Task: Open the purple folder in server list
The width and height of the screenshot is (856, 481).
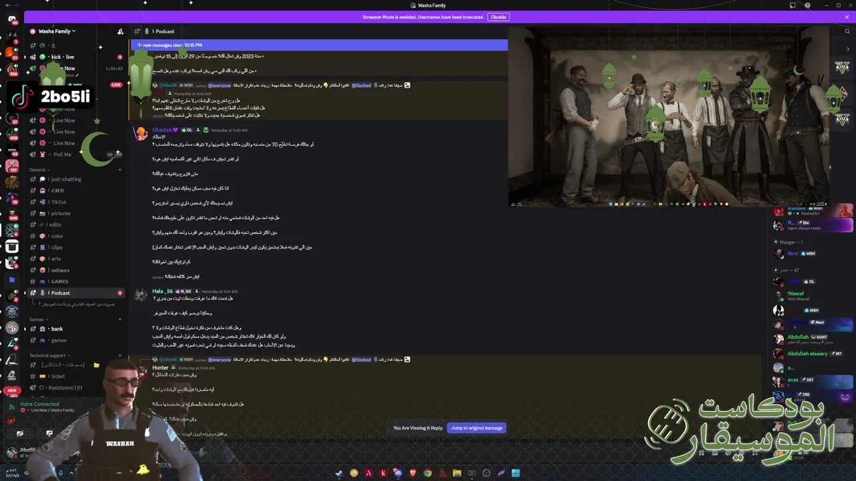Action: 12,279
